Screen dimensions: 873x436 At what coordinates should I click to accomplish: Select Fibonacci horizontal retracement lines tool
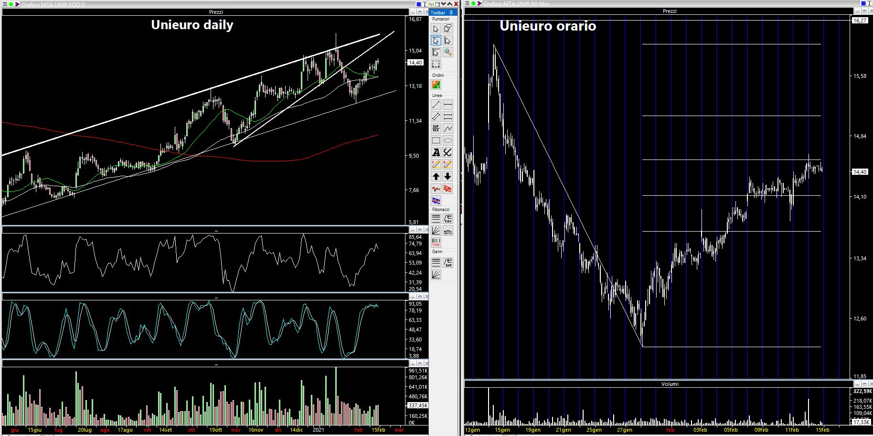tap(436, 219)
